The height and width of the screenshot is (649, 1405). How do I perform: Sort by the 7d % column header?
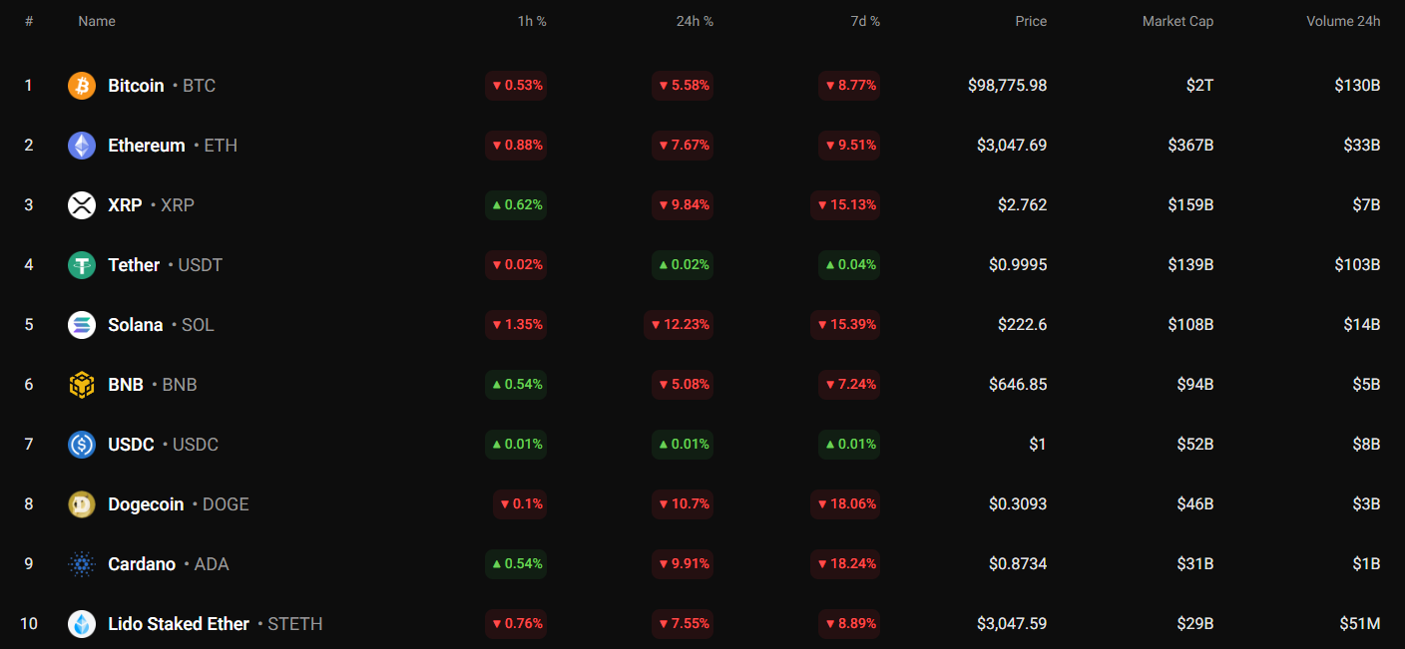862,21
